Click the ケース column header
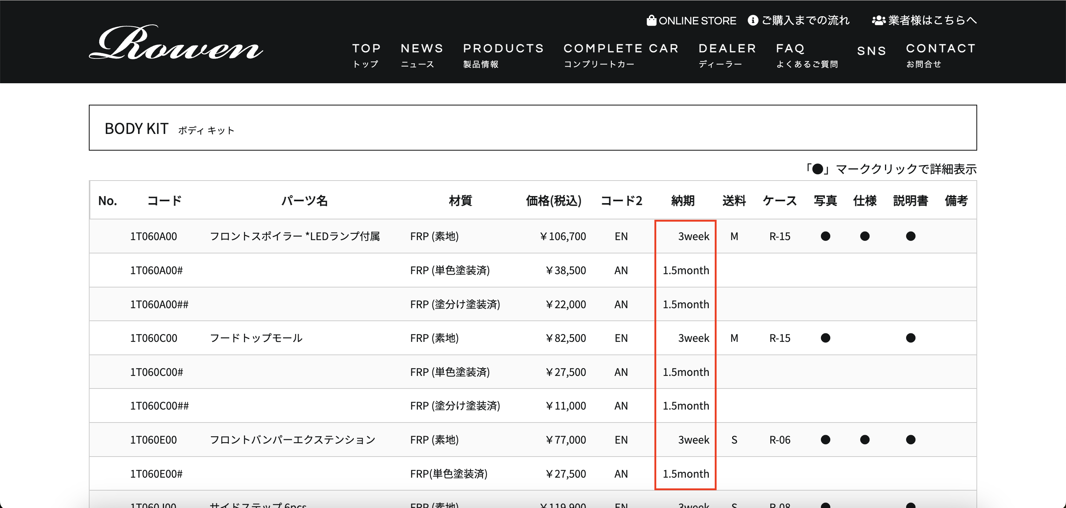Screen dimensions: 1066x508 coord(780,201)
